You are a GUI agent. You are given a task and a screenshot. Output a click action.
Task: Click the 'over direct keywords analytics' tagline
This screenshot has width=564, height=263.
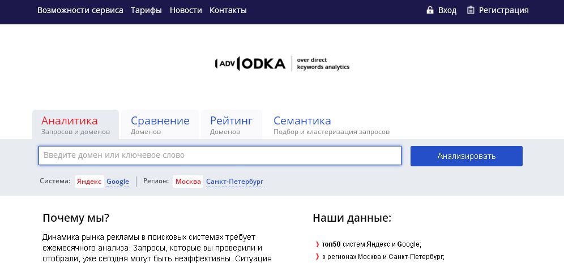click(x=323, y=63)
